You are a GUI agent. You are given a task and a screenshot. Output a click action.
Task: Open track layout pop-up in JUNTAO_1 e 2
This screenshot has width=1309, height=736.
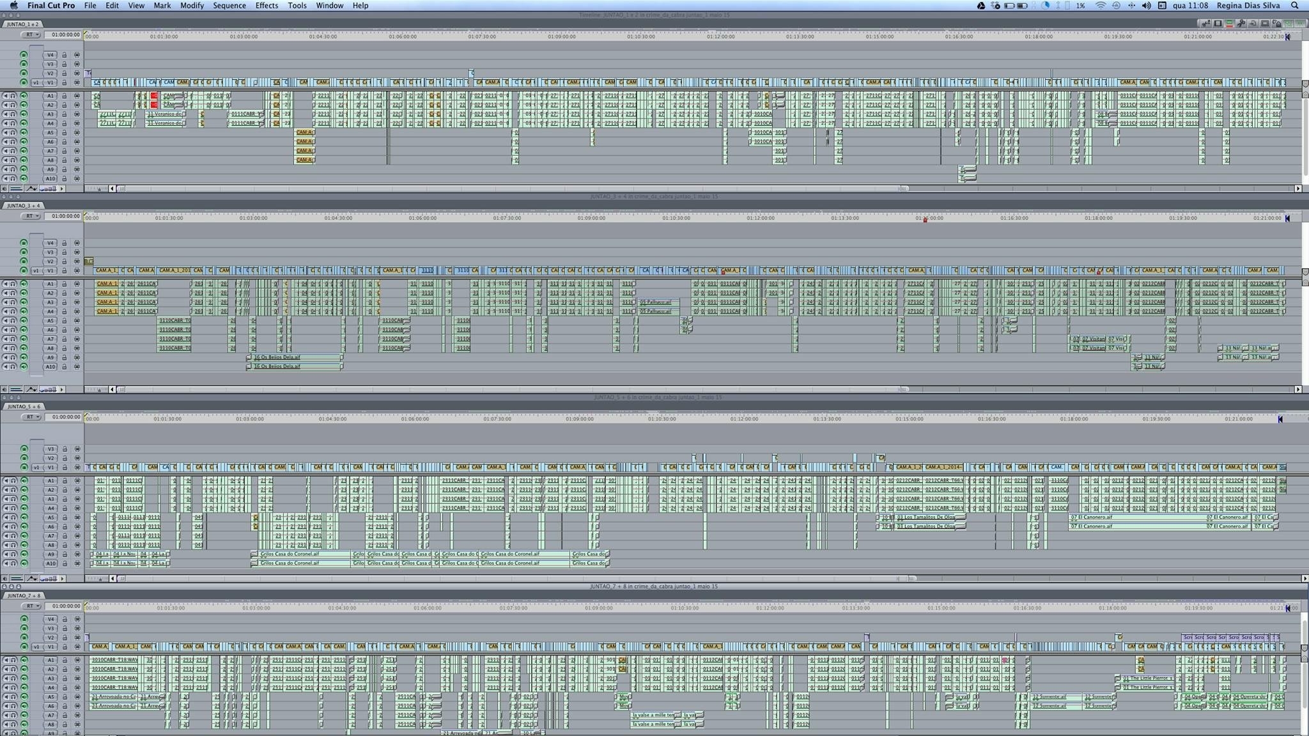pos(62,188)
